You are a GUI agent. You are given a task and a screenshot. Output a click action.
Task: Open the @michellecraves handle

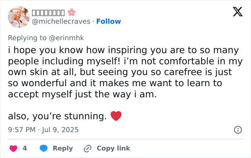61,22
